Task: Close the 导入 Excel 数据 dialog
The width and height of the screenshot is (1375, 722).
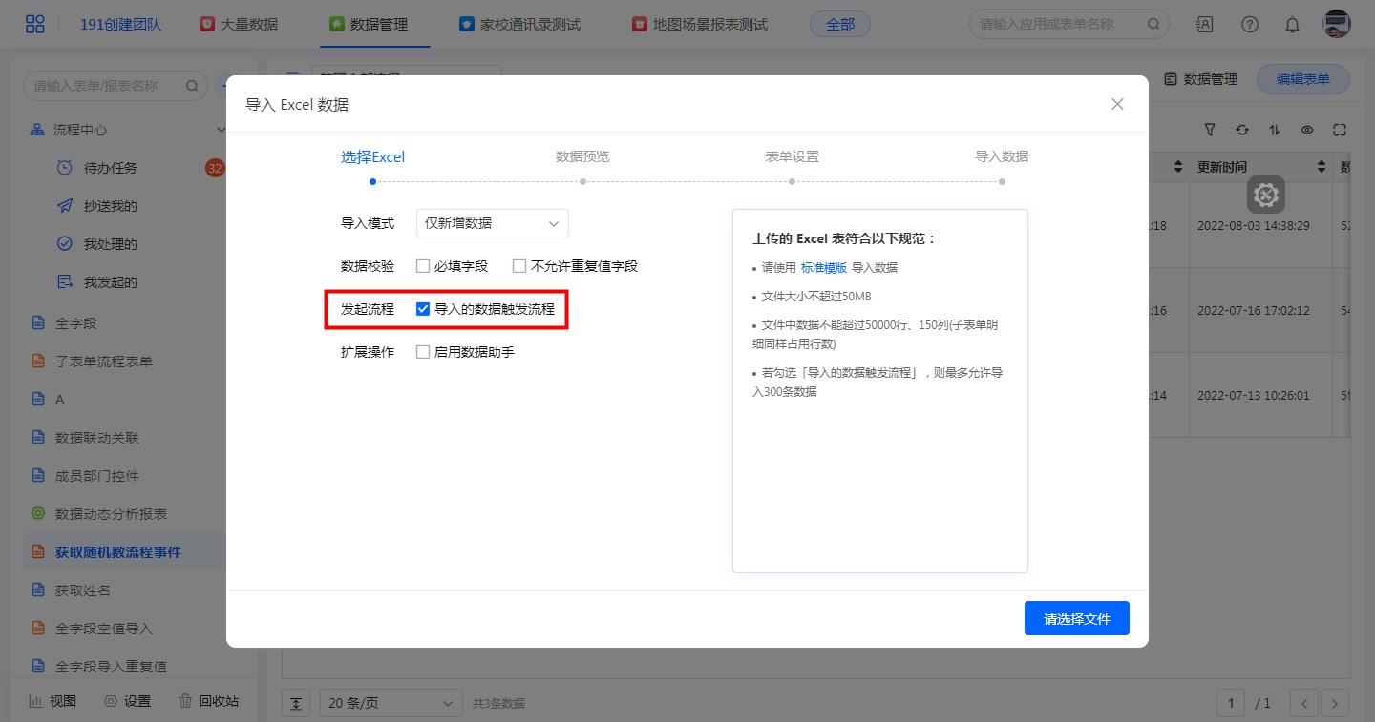Action: pos(1117,104)
